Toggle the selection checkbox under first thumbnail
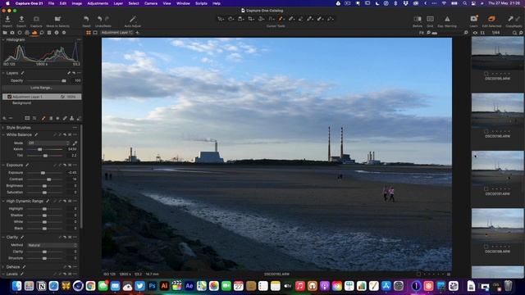 (x=486, y=74)
